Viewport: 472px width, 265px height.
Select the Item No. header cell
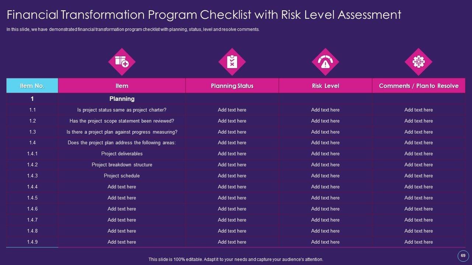coord(32,86)
